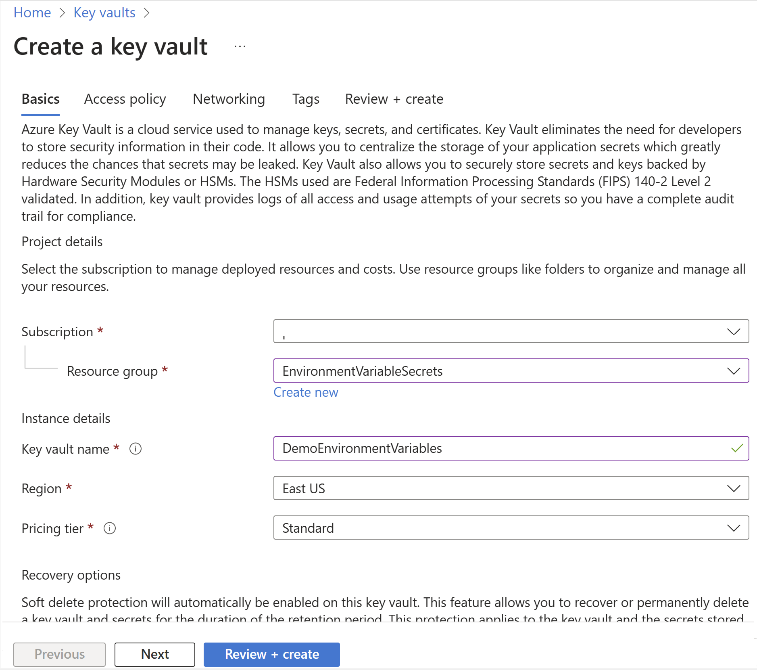Click the Previous button

(60, 654)
